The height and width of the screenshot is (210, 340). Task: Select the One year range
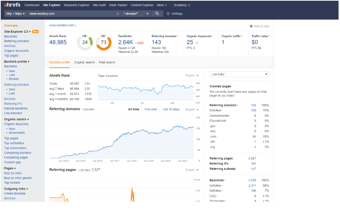[151, 110]
